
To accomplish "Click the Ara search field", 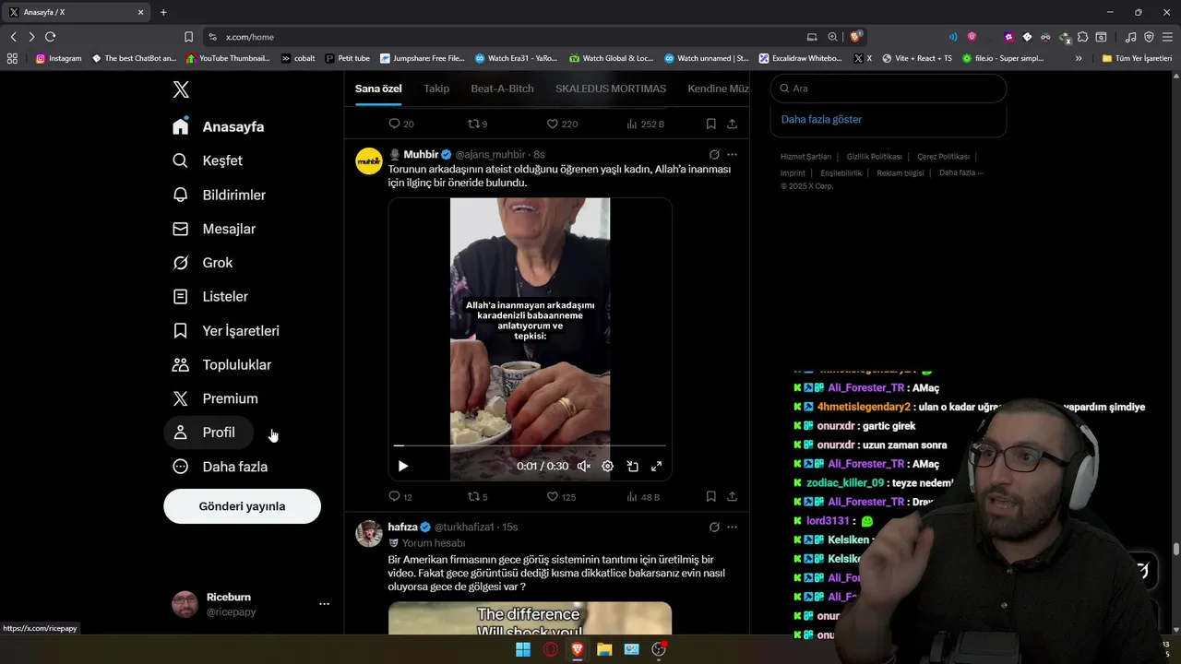I will (x=888, y=89).
